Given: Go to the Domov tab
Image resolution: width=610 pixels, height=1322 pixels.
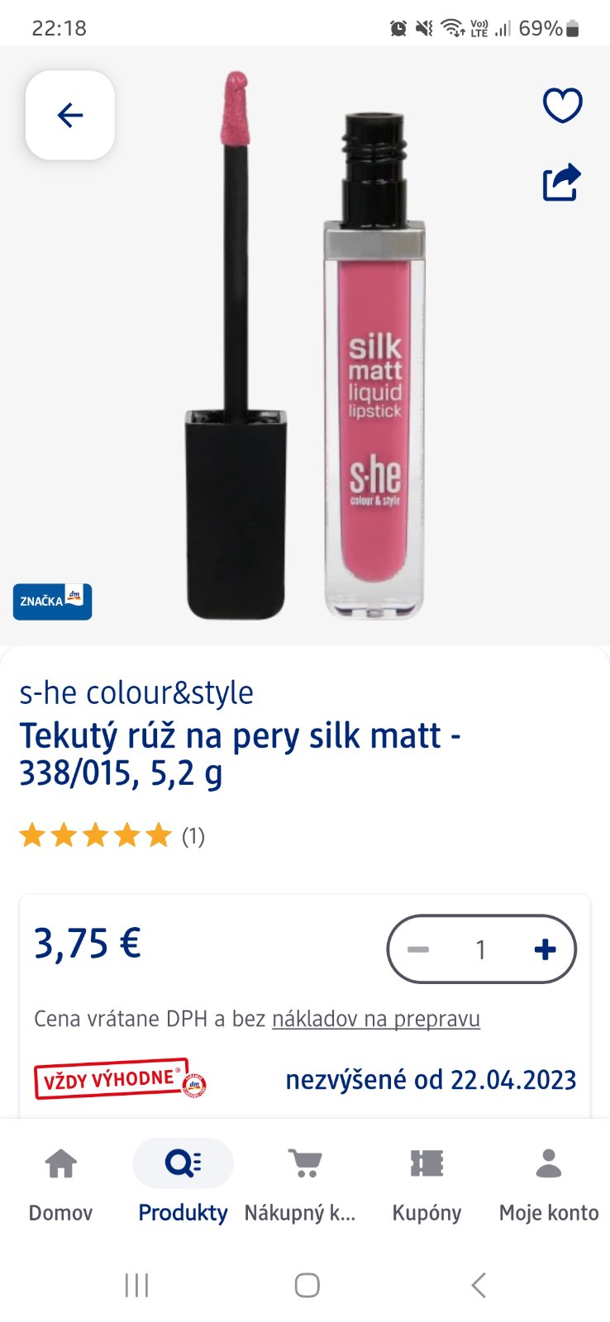Looking at the screenshot, I should point(60,1180).
